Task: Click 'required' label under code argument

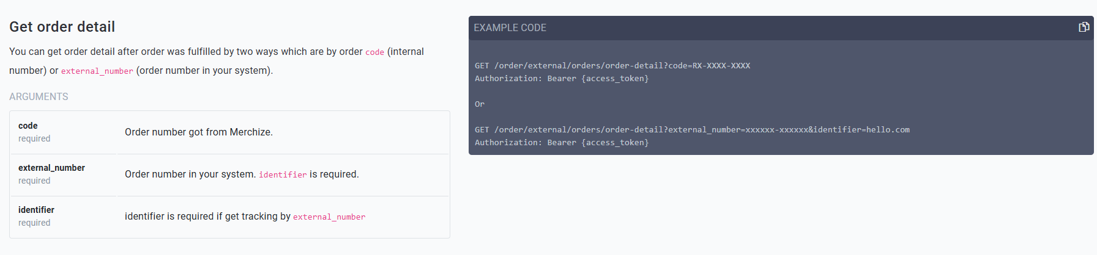Action: [x=34, y=138]
